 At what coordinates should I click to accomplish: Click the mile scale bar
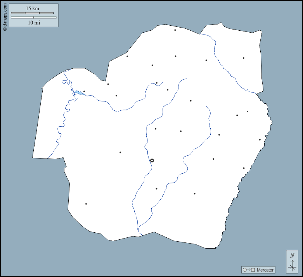(x=34, y=17)
